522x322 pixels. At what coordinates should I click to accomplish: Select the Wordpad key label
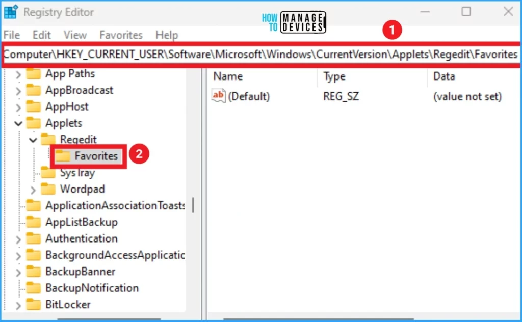(82, 189)
